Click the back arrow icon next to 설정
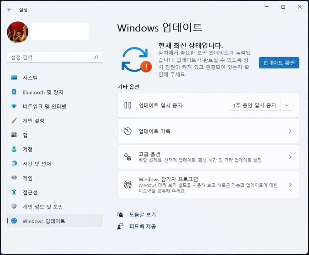This screenshot has width=309, height=255. click(10, 10)
